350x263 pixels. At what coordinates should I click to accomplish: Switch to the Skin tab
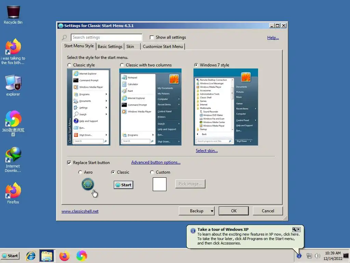pos(130,46)
